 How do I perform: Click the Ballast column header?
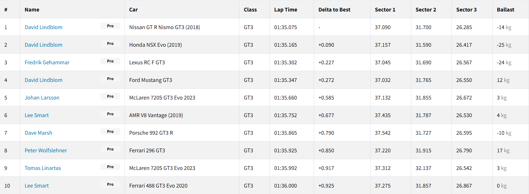505,10
